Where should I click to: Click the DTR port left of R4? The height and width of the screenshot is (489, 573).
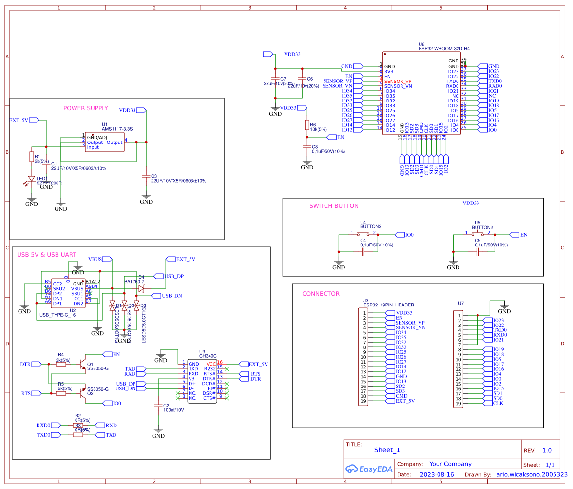click(37, 364)
